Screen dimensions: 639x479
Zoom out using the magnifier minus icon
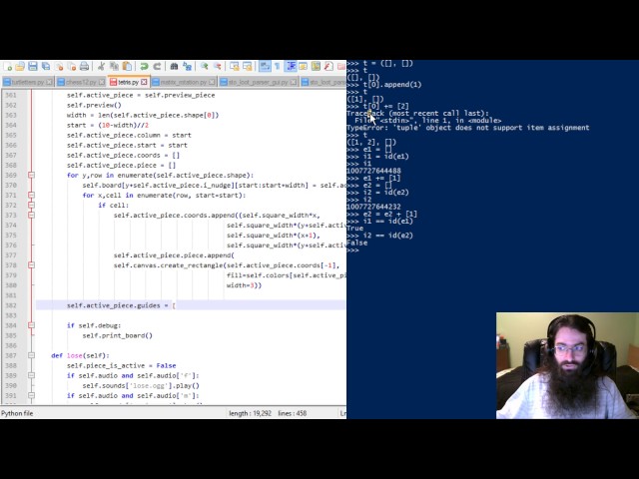point(218,67)
